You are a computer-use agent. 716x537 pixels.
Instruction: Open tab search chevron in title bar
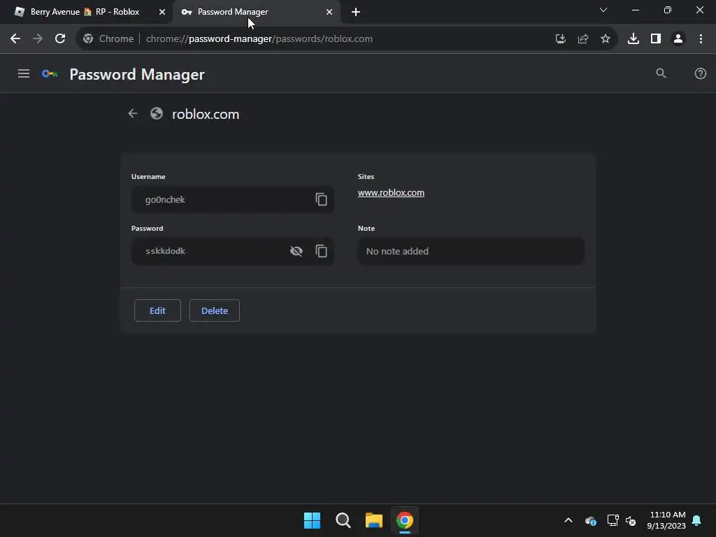pyautogui.click(x=603, y=10)
